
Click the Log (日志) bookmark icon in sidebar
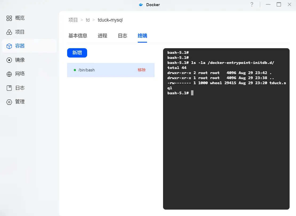pos(9,88)
